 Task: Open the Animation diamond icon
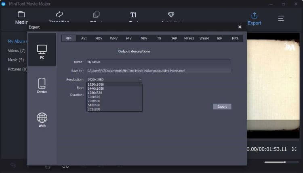171,14
